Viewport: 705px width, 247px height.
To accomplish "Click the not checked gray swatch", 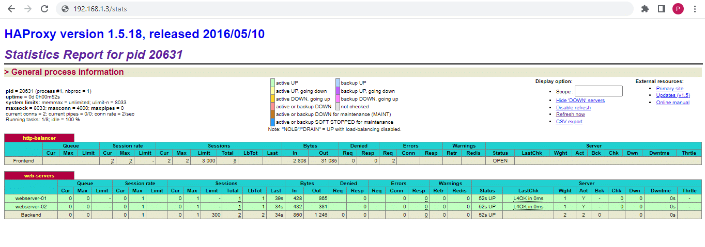I will pos(338,106).
